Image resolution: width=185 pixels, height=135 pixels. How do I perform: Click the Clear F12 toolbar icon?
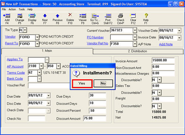pos(133,16)
